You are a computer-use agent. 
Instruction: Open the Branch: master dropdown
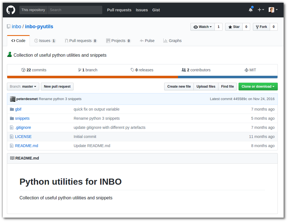(23, 87)
